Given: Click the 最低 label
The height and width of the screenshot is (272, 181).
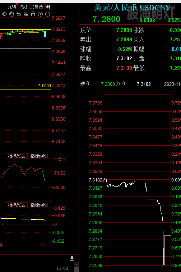Looking at the screenshot, I should tap(139, 68).
